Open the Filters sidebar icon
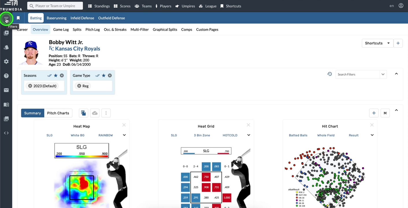Image resolution: width=408 pixels, height=208 pixels. click(6, 19)
